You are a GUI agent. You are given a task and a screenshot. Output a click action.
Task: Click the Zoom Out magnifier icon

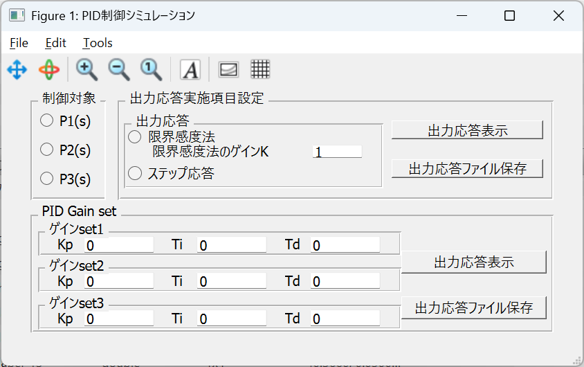click(x=118, y=69)
